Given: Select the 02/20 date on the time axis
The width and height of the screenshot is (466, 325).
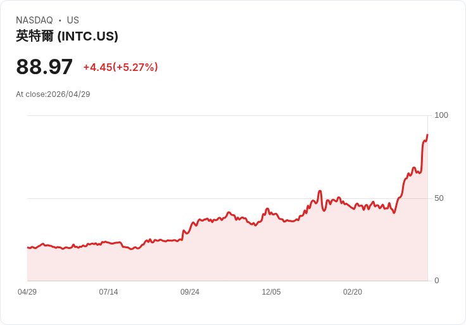Looking at the screenshot, I should tap(353, 292).
